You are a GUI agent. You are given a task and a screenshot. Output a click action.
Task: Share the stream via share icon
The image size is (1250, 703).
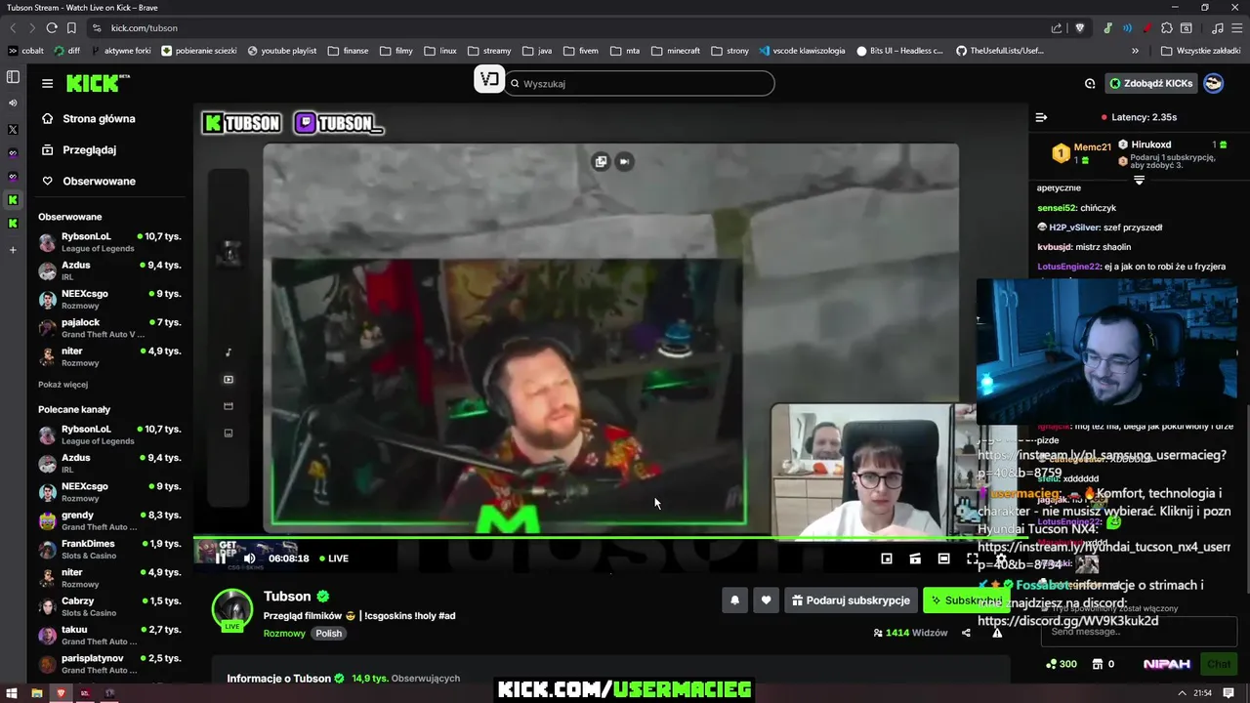click(x=966, y=633)
